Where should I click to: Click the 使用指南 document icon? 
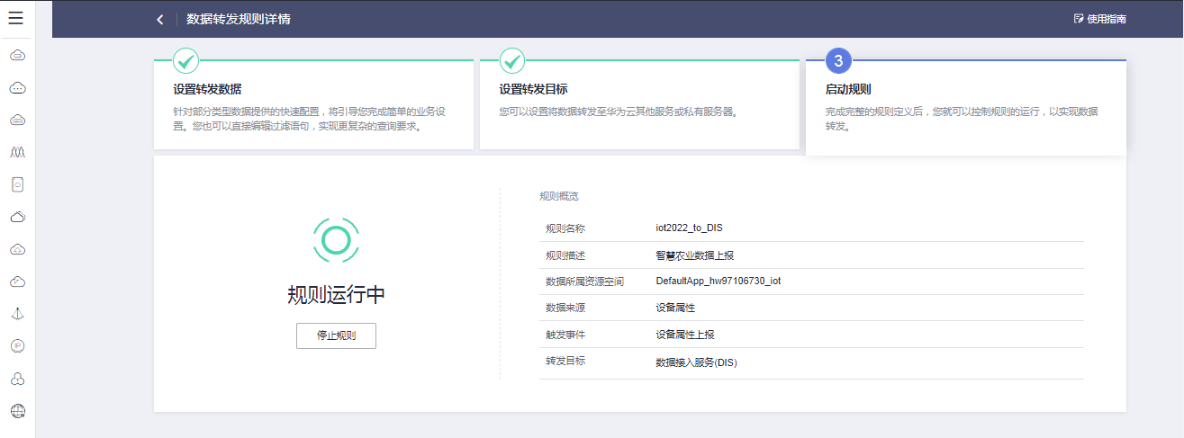pos(1079,19)
